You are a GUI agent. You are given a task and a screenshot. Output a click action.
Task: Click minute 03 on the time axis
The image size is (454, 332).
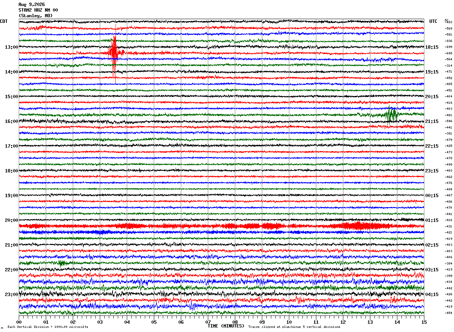(100, 322)
